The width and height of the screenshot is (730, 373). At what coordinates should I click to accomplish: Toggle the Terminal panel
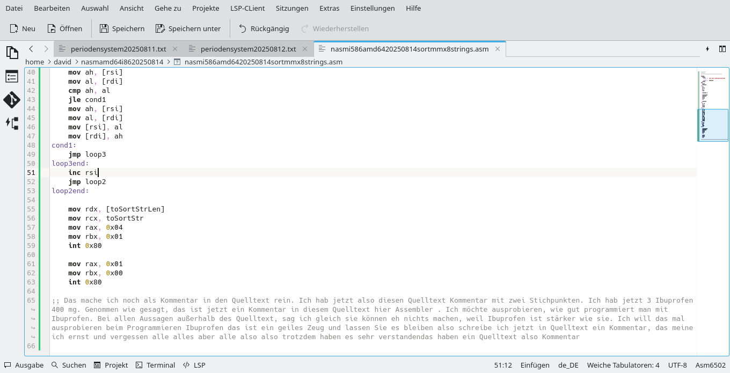click(x=155, y=365)
